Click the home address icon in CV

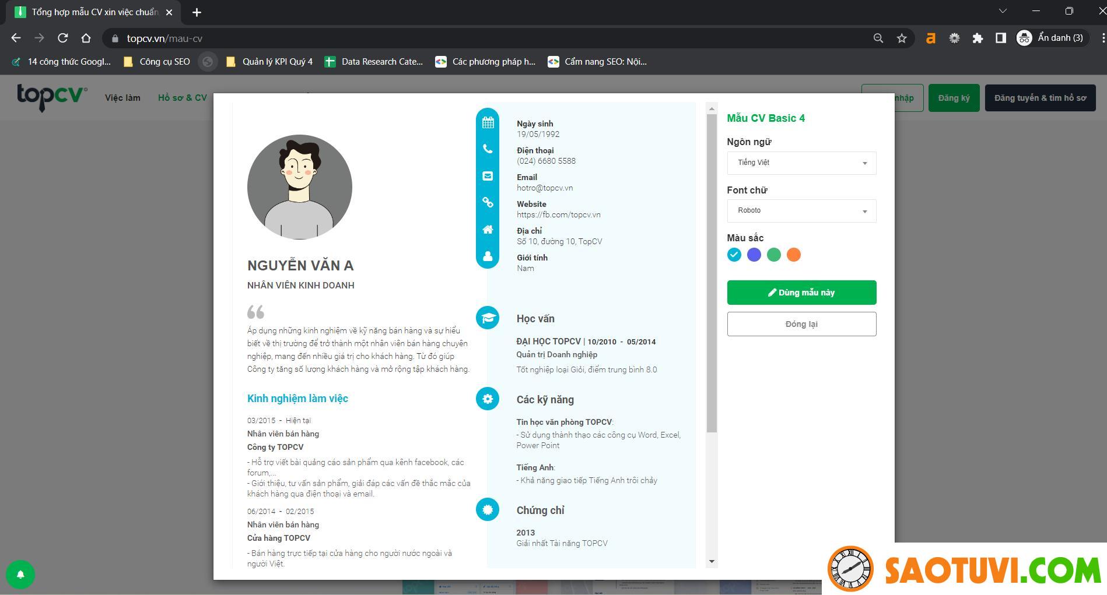click(x=488, y=230)
